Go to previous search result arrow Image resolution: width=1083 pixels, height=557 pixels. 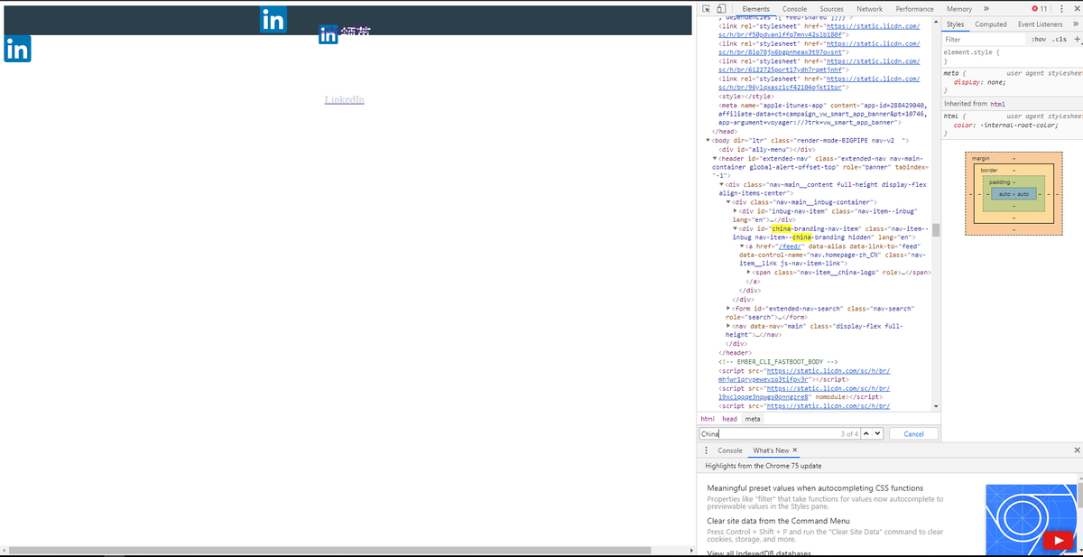pyautogui.click(x=867, y=434)
